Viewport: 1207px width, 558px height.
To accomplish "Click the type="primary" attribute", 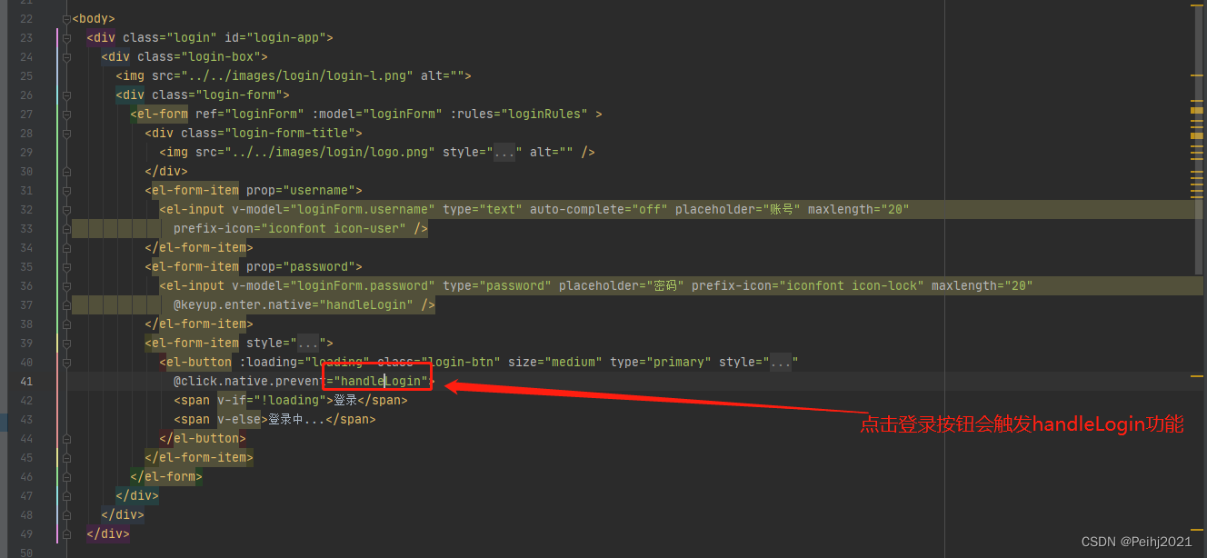I will pyautogui.click(x=661, y=363).
